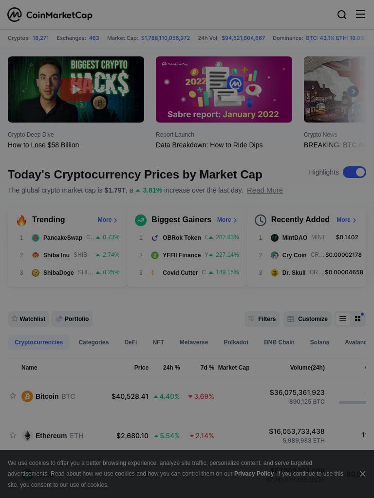The image size is (374, 498).
Task: Switch to grid view icon
Action: click(357, 319)
